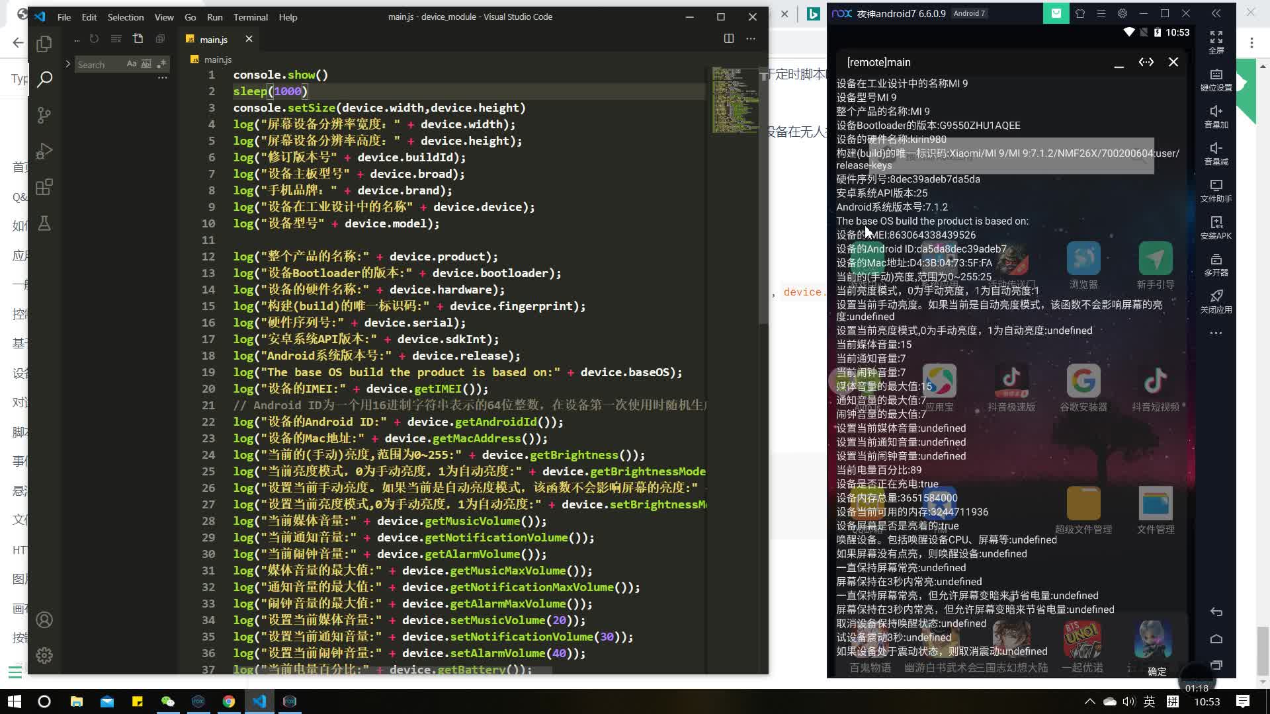
Task: Toggle search details three dots
Action: tap(162, 78)
